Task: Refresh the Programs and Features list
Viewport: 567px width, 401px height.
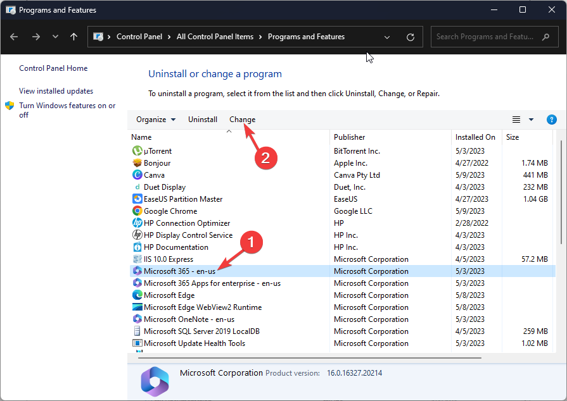Action: tap(411, 37)
